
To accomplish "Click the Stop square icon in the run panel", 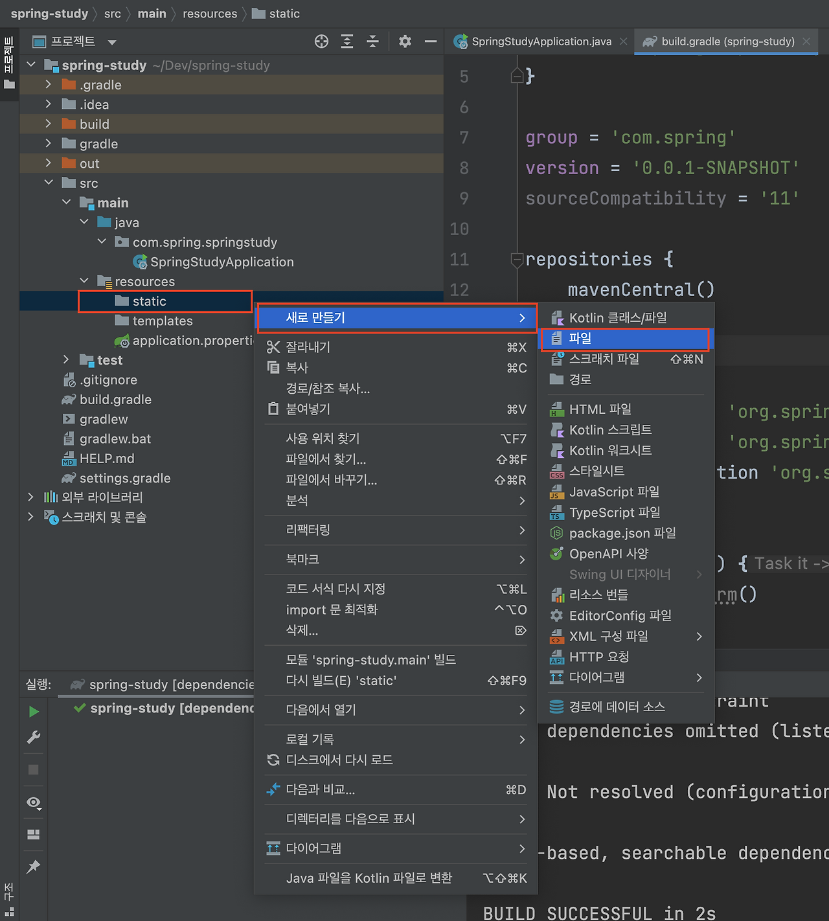I will click(x=33, y=769).
